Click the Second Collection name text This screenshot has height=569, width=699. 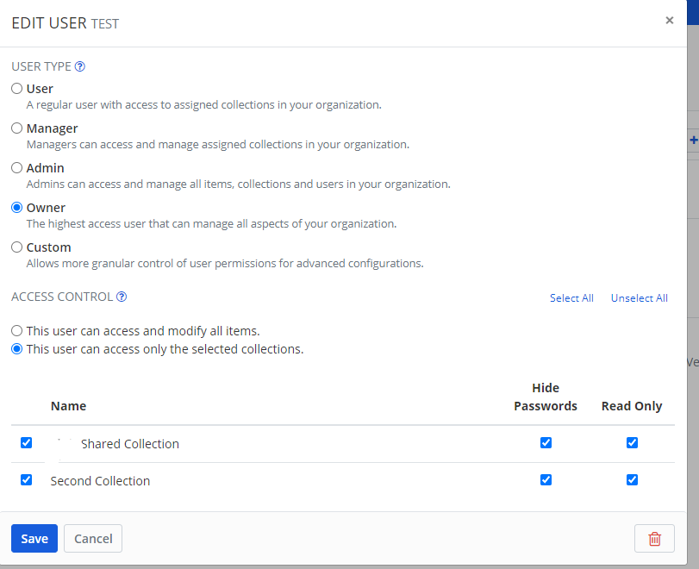point(100,481)
